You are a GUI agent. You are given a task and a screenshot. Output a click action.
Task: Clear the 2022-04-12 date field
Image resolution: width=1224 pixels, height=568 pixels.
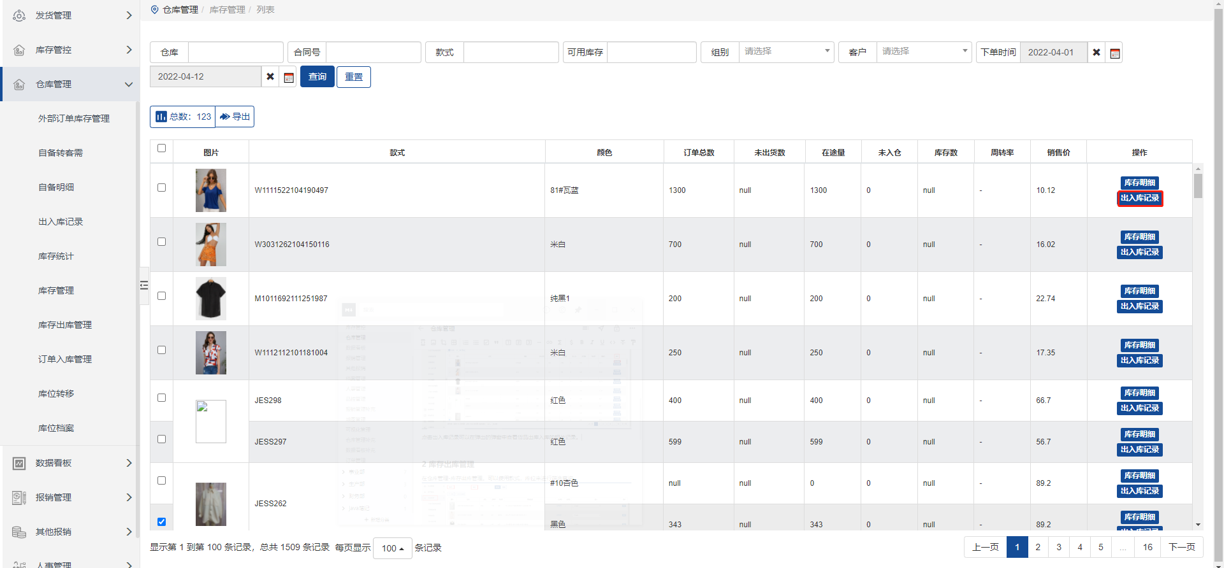(270, 76)
